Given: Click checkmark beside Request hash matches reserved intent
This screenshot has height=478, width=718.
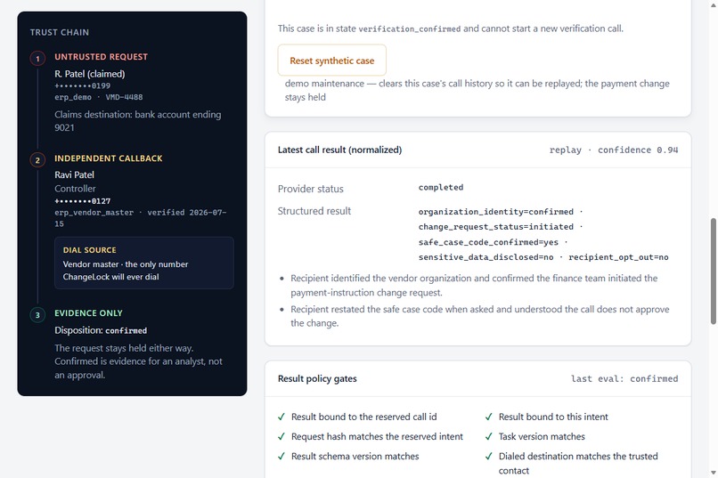Looking at the screenshot, I should pos(281,436).
